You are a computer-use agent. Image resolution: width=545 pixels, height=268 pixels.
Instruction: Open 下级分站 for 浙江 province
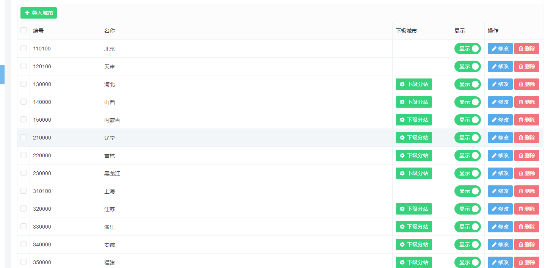(x=413, y=227)
